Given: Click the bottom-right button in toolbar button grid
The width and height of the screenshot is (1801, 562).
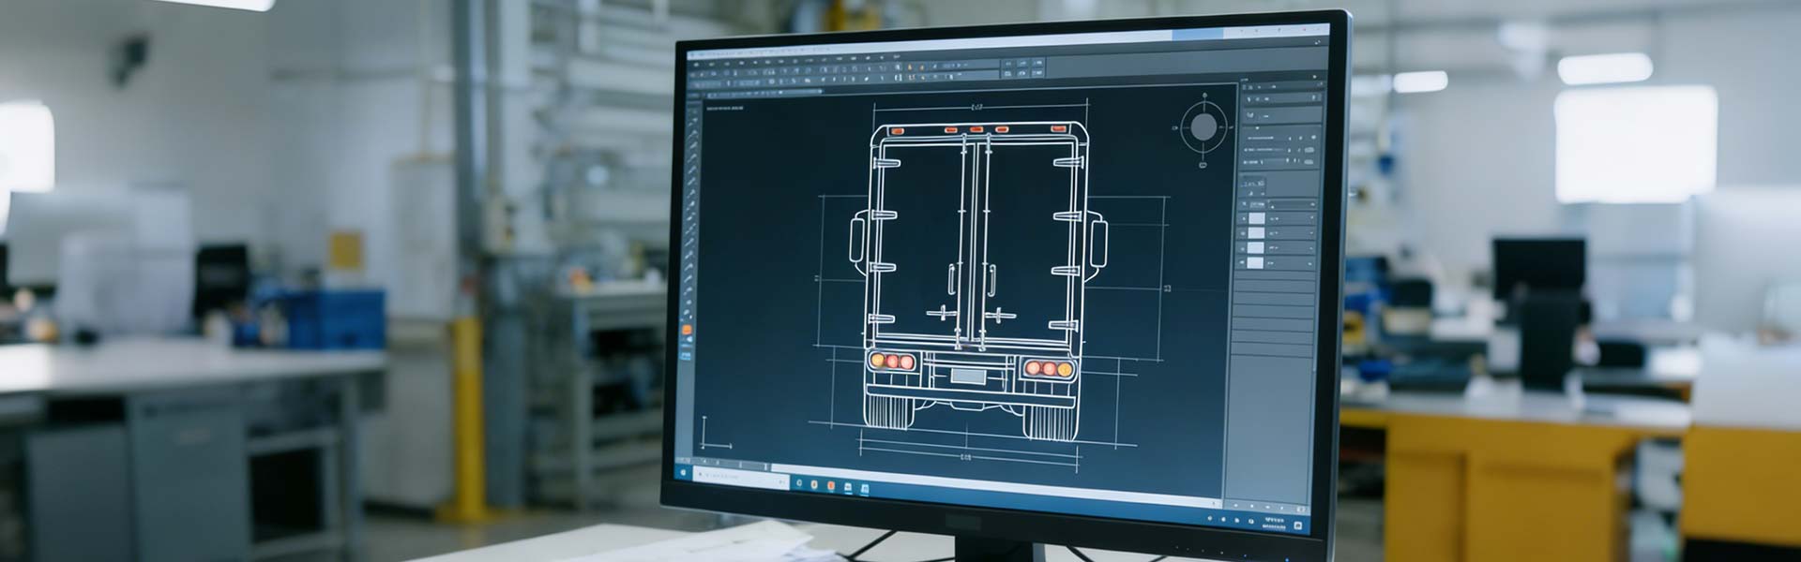Looking at the screenshot, I should pyautogui.click(x=1038, y=73).
